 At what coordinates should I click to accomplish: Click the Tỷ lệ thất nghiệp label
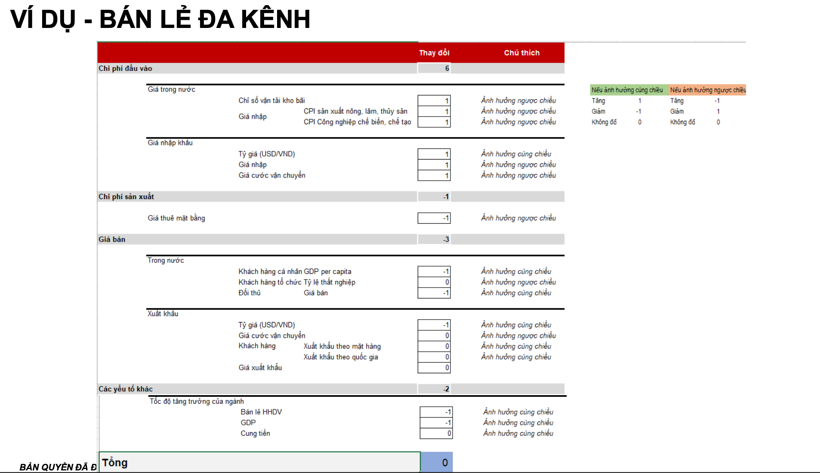pyautogui.click(x=330, y=283)
